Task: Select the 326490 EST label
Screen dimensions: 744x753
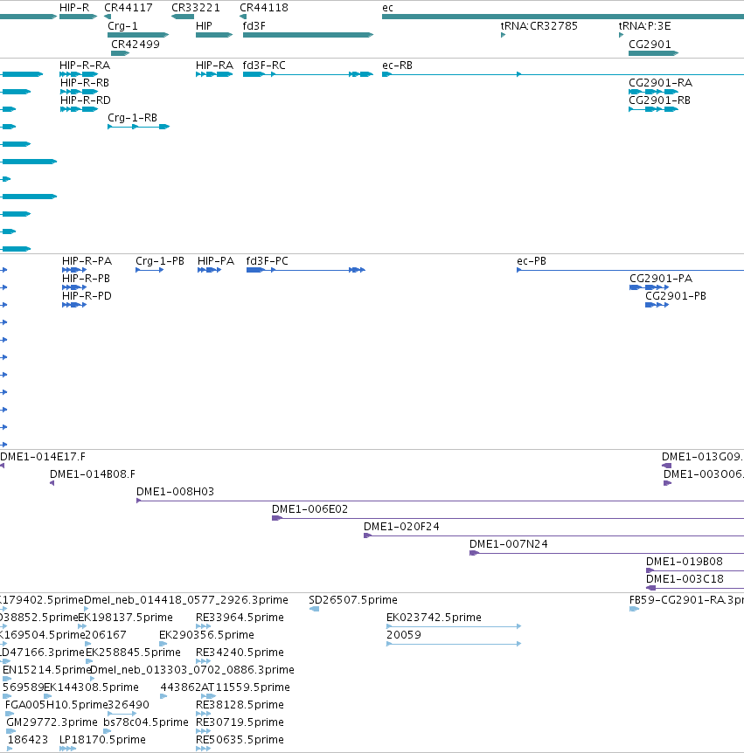Action: coord(129,704)
